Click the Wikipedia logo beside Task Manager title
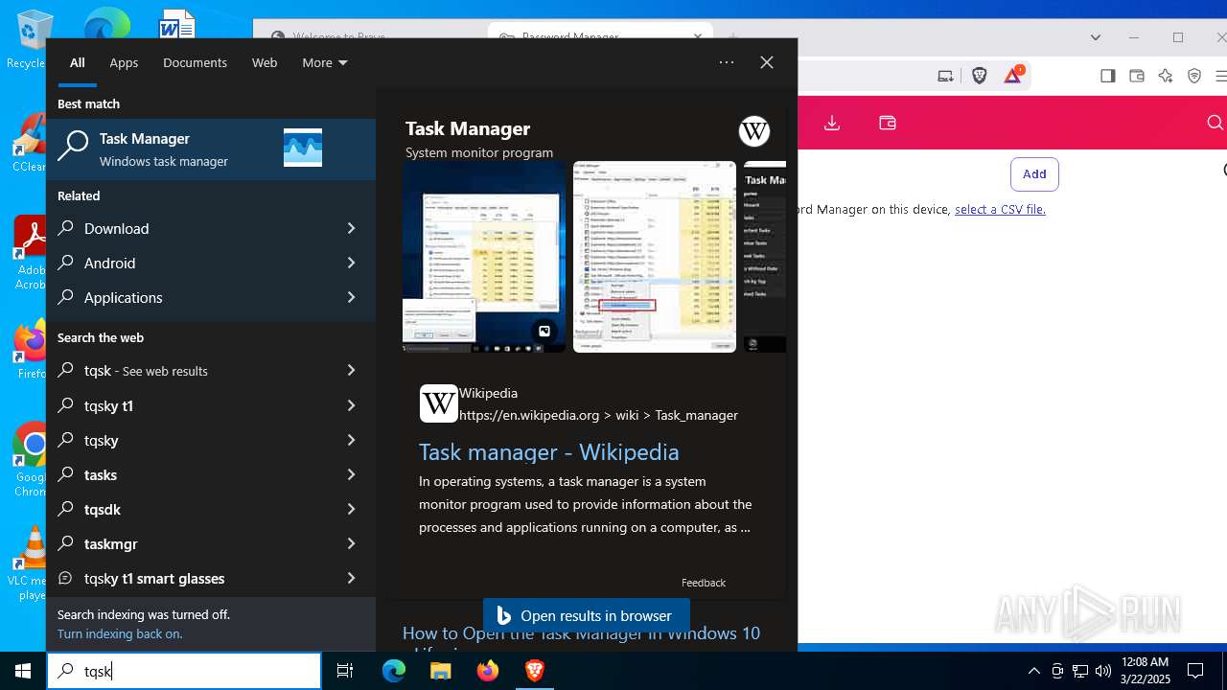1227x690 pixels. (x=754, y=131)
